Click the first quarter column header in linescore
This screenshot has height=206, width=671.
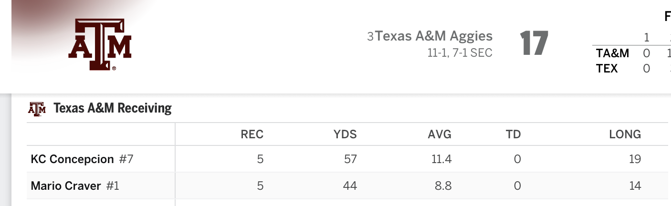pos(647,37)
